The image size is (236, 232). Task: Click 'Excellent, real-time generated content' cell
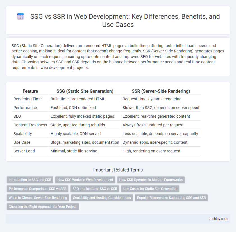click(x=156, y=116)
